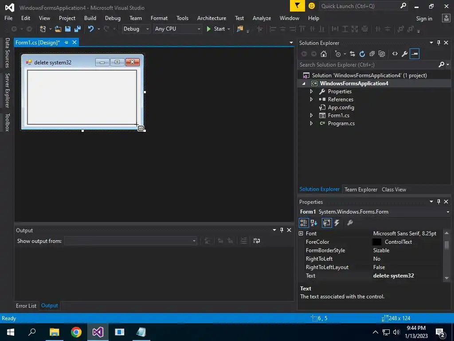Image resolution: width=454 pixels, height=341 pixels.
Task: Click the account avatar icon next to Sign in
Action: tap(446, 18)
